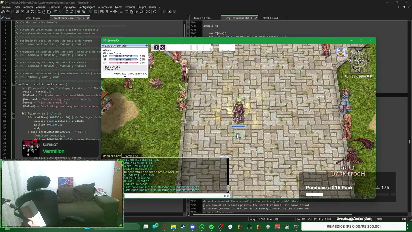
Task: Click the Undo arrow icon
Action: pos(55,12)
